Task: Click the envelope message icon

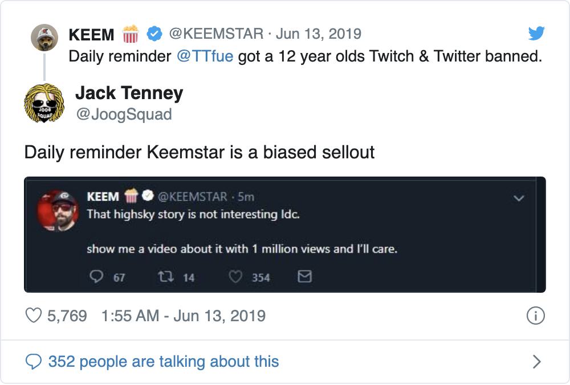Action: pos(305,277)
